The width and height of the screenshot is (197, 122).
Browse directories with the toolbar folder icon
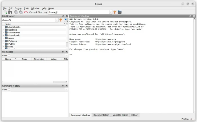coord(120,12)
